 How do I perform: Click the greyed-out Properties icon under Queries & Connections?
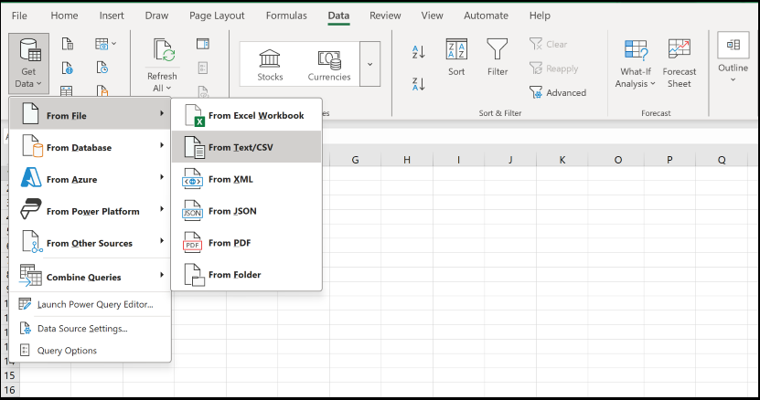203,68
